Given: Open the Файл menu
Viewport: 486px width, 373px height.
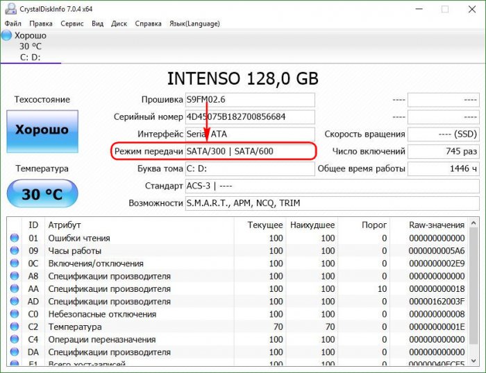Looking at the screenshot, I should pyautogui.click(x=12, y=24).
